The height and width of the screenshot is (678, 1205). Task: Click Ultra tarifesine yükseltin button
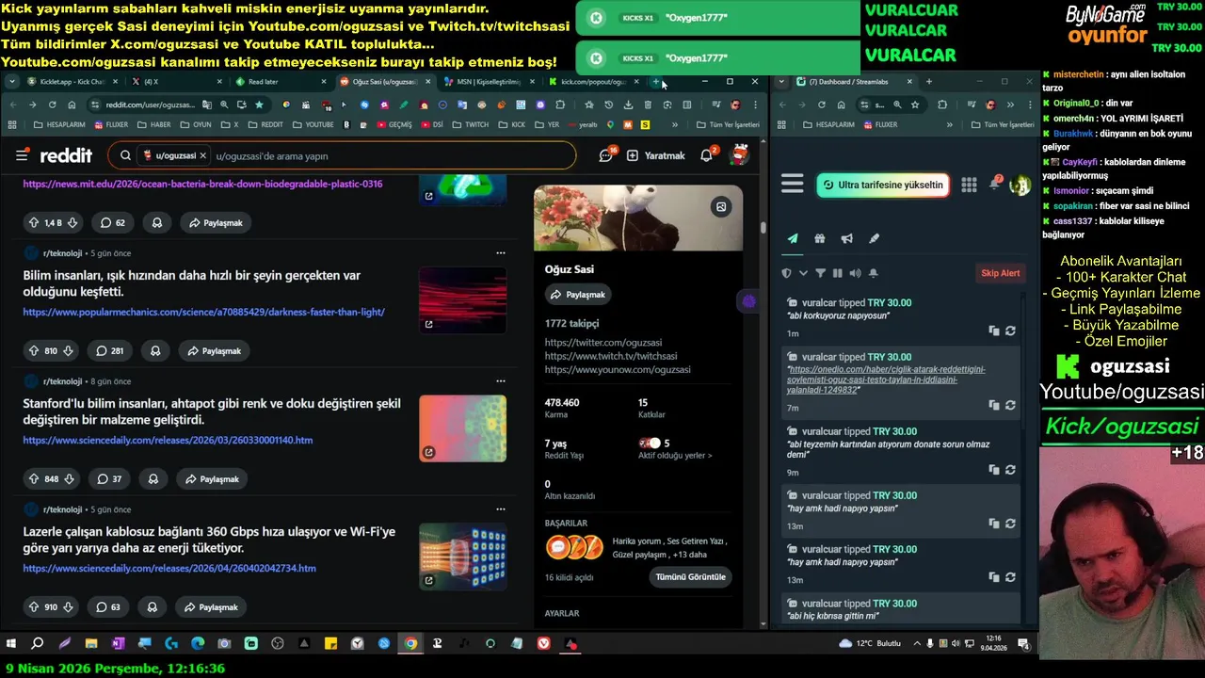[882, 185]
